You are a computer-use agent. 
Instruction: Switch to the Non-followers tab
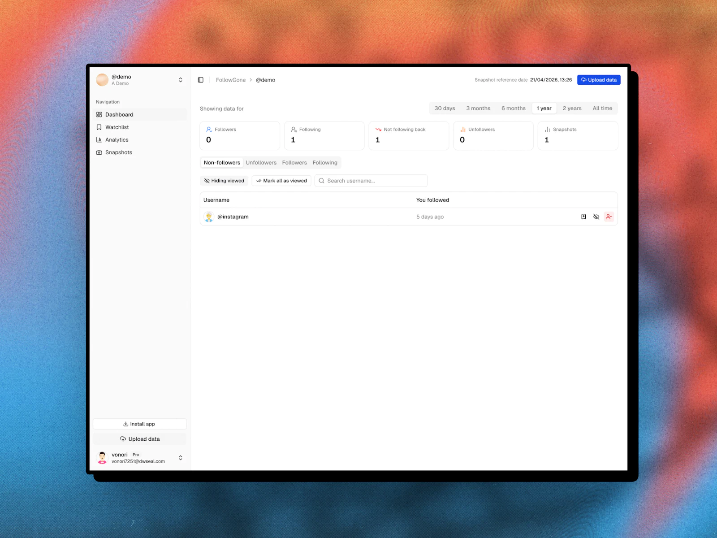pos(222,162)
